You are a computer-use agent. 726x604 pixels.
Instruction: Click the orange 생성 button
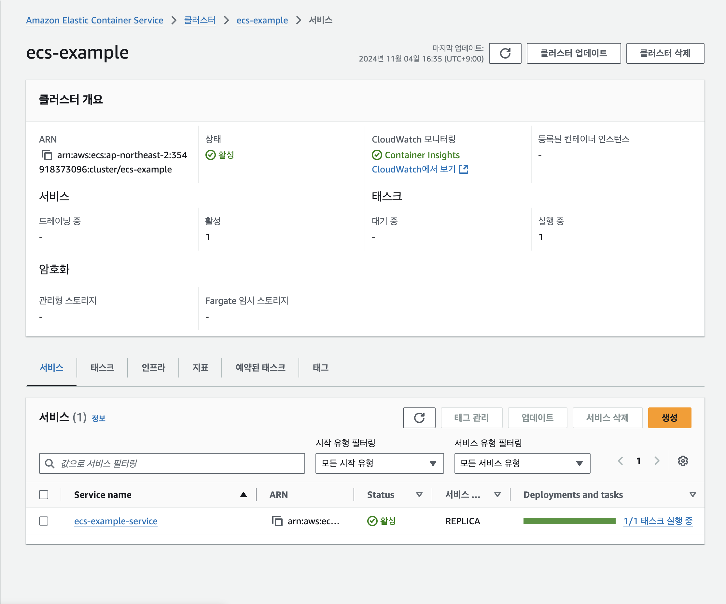click(669, 418)
